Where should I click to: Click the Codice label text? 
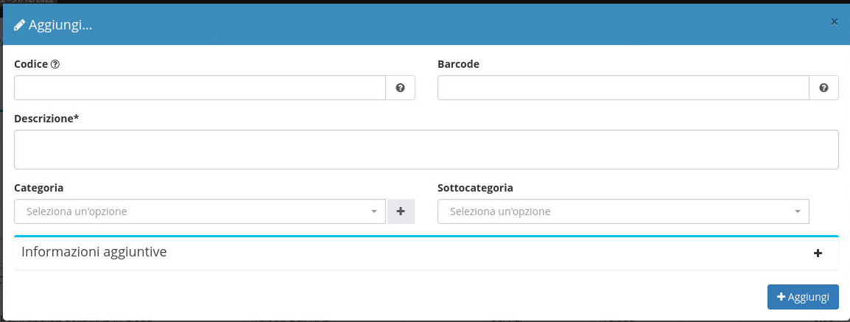[x=31, y=64]
